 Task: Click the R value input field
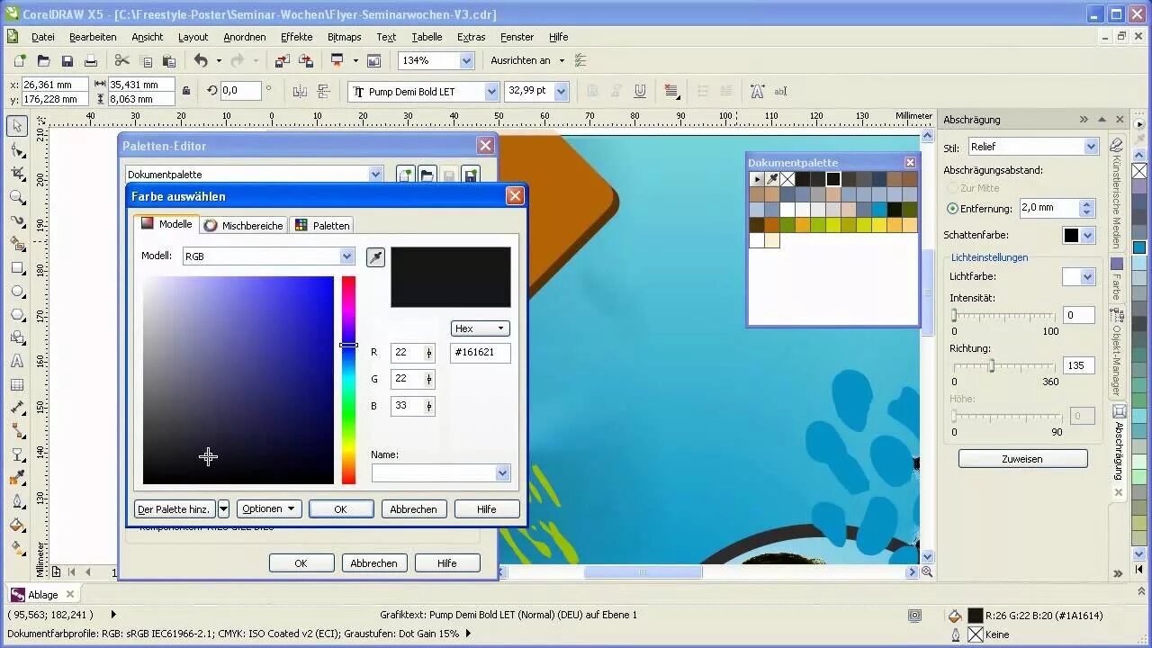coord(408,353)
